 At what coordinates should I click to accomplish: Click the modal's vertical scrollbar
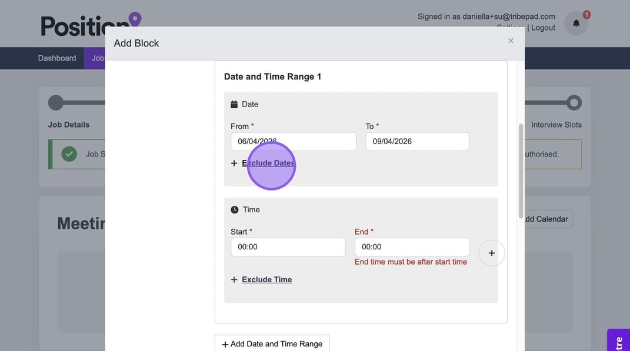pyautogui.click(x=521, y=171)
